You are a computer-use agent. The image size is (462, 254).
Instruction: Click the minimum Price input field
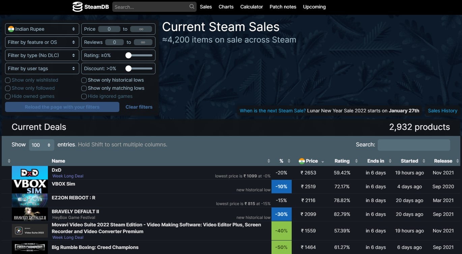coord(109,29)
